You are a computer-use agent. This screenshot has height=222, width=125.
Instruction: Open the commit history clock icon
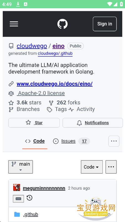tap(29, 198)
